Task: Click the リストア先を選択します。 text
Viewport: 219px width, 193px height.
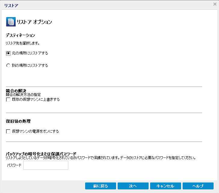Action: pos(23,43)
